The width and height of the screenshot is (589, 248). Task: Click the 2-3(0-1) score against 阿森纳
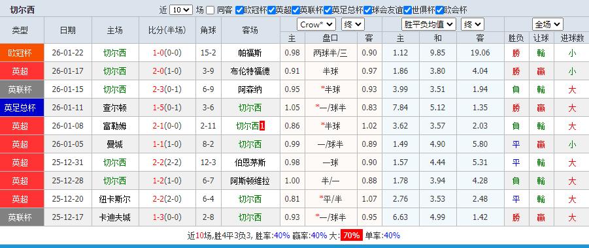click(167, 89)
